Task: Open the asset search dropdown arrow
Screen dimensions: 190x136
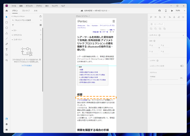Action: (41, 20)
